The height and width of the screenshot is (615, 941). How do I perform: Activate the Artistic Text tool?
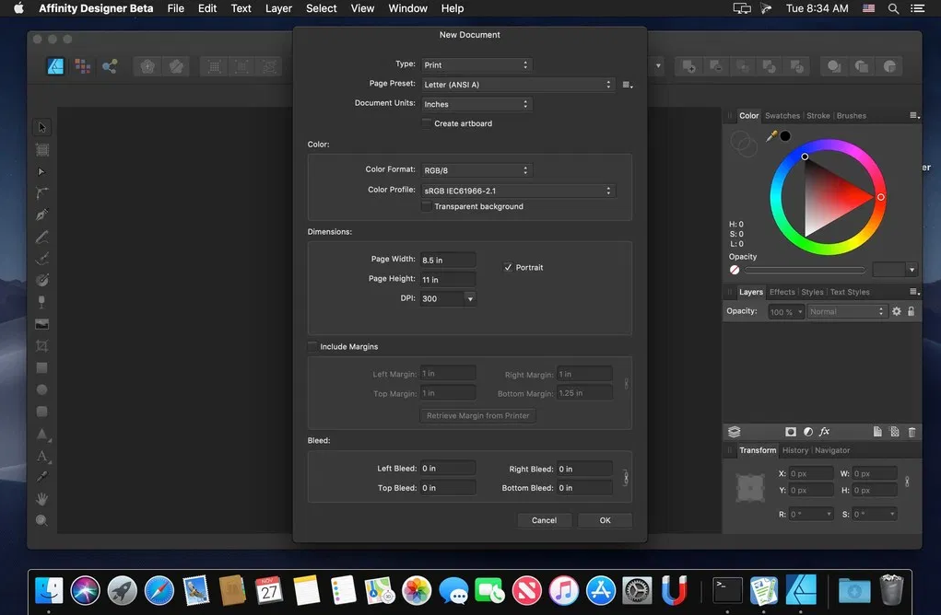point(41,455)
